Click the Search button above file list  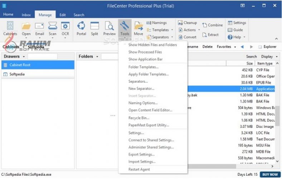tap(251, 57)
